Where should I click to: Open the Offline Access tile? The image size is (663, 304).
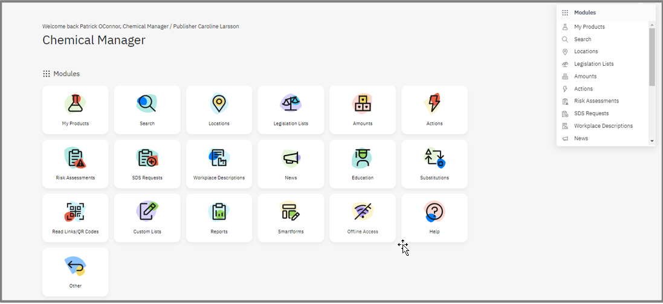tap(363, 217)
